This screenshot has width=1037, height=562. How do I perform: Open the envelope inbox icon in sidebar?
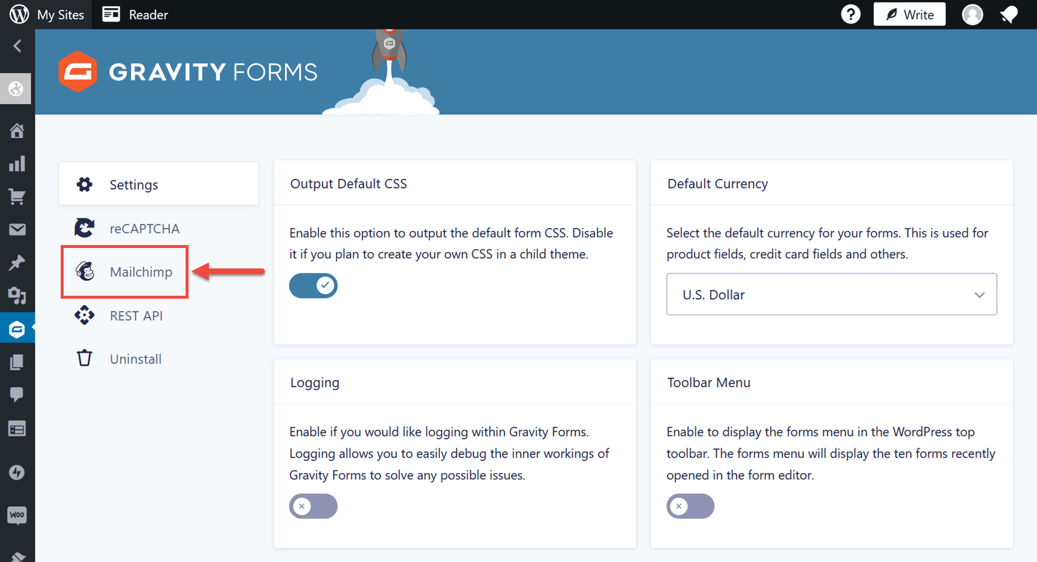point(17,229)
